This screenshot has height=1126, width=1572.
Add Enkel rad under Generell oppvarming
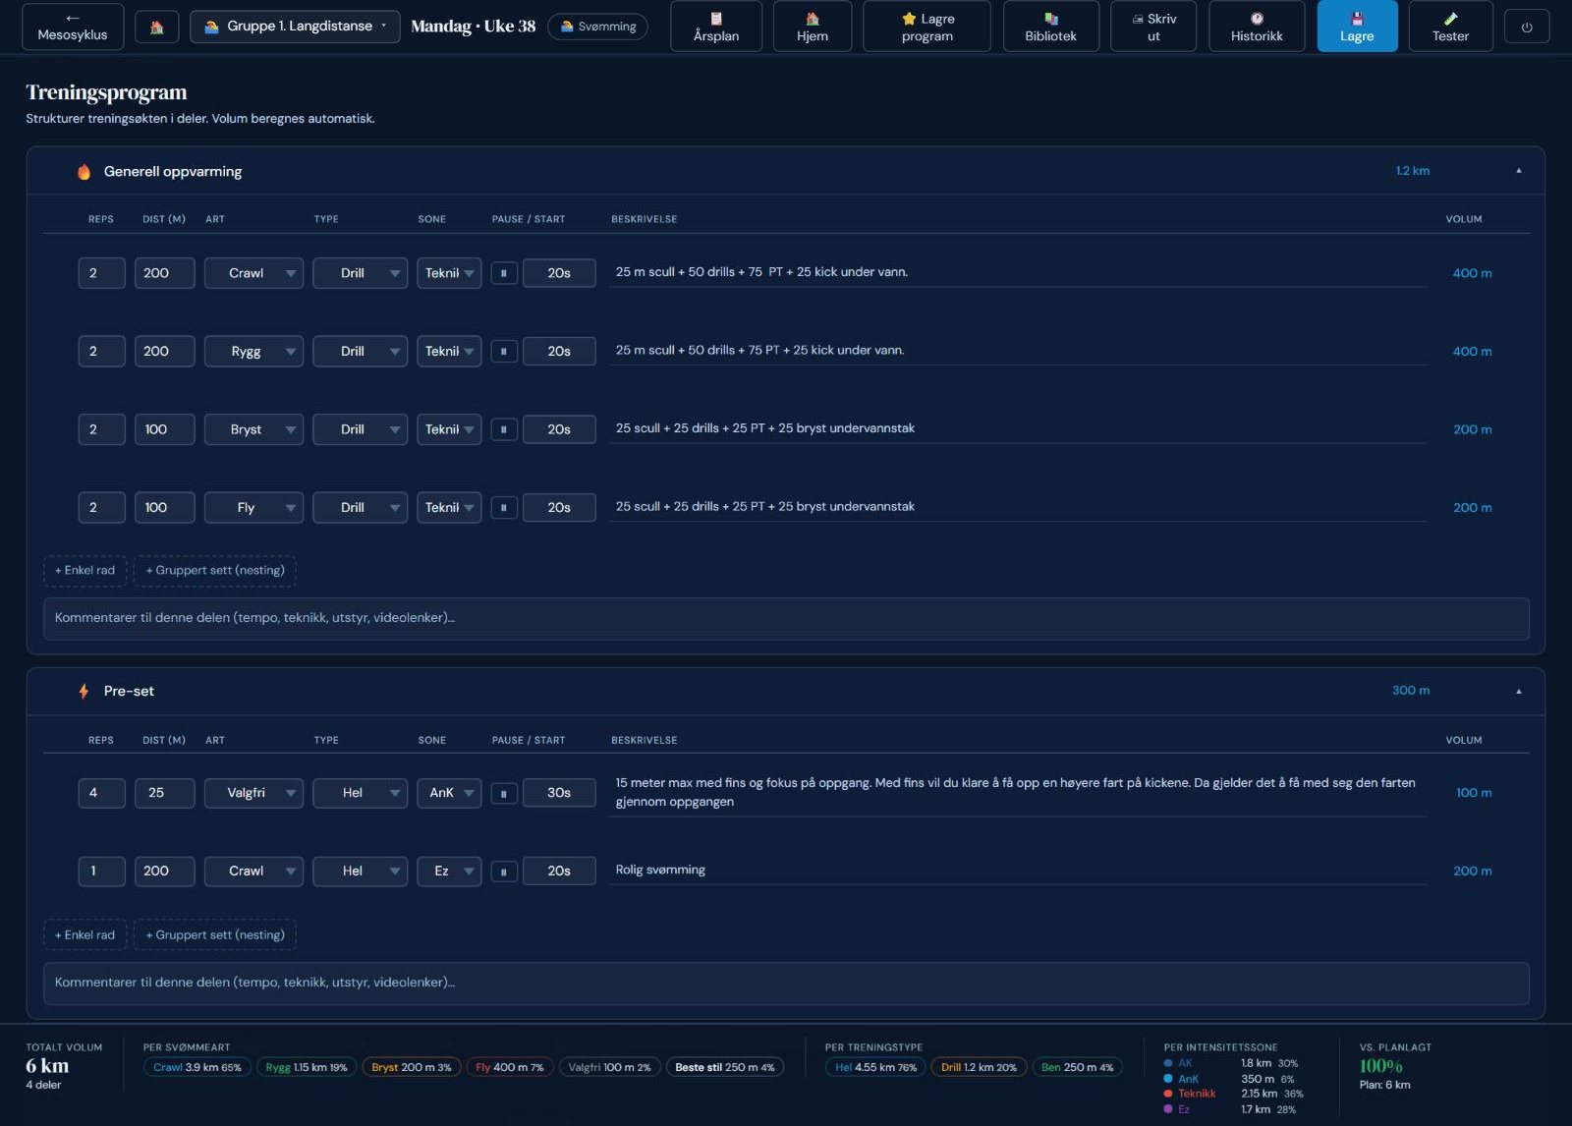point(84,570)
